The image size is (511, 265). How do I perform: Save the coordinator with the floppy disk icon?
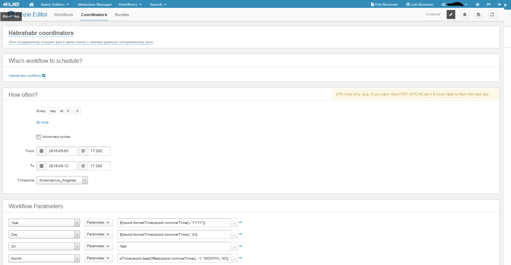(478, 15)
